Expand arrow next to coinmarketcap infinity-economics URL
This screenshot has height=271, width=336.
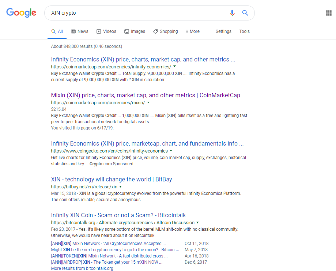click(175, 67)
